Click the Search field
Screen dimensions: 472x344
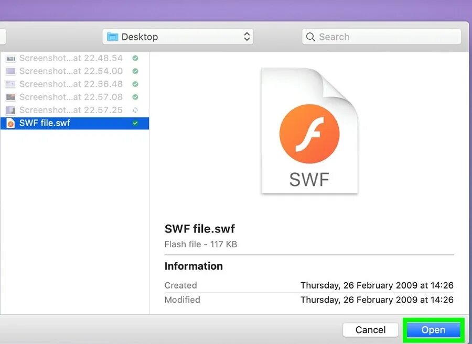[381, 37]
